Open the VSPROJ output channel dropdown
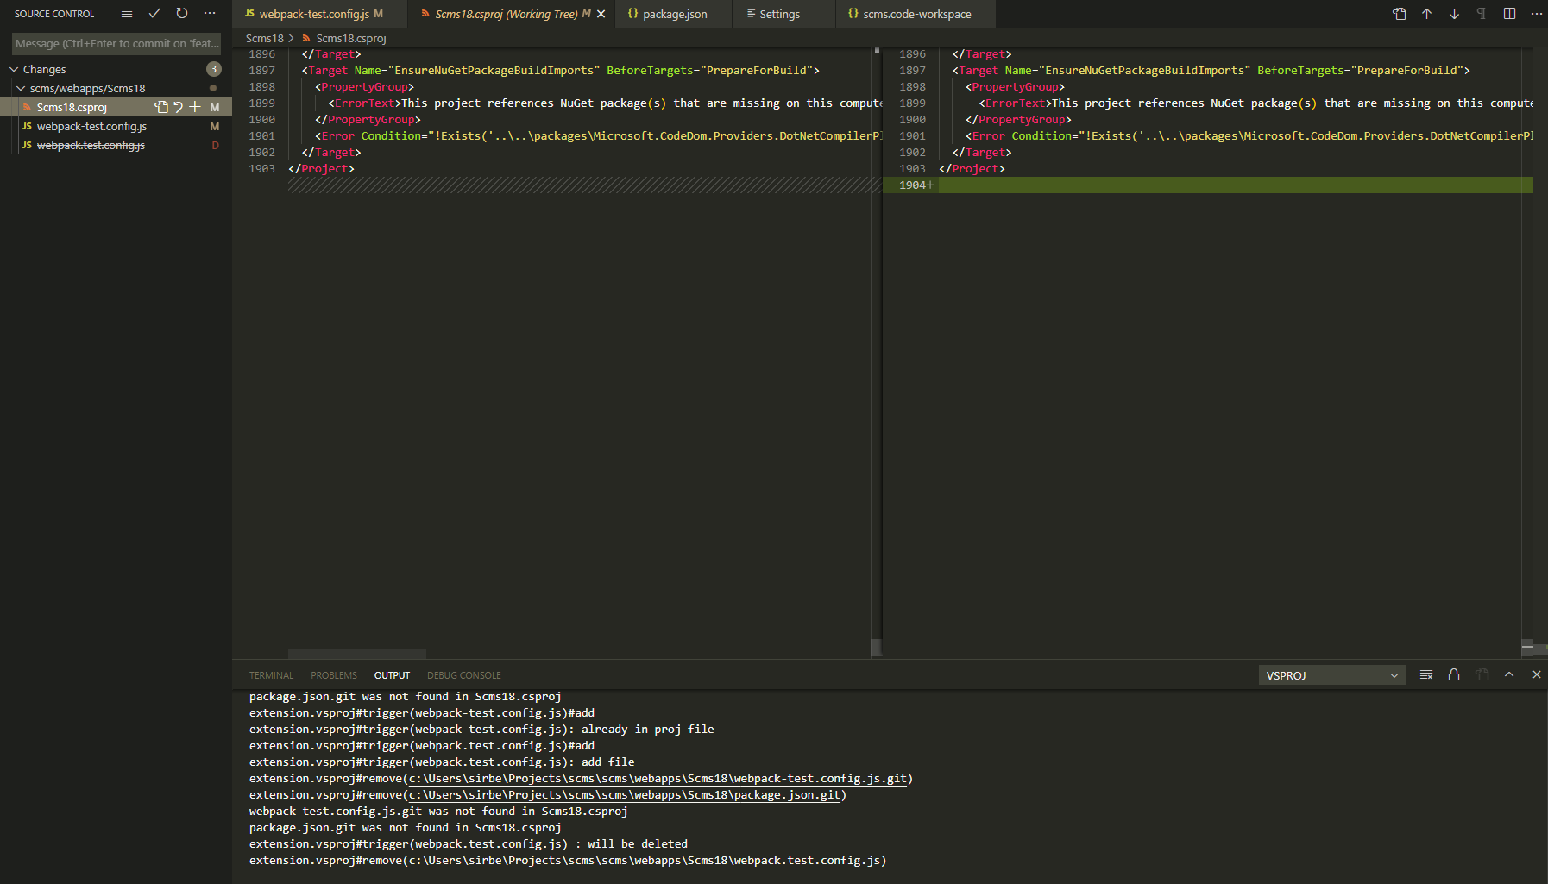 click(x=1331, y=675)
